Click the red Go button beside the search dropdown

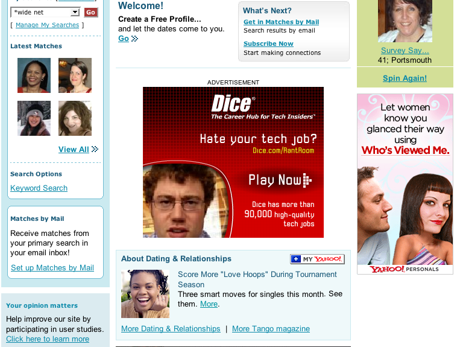91,12
